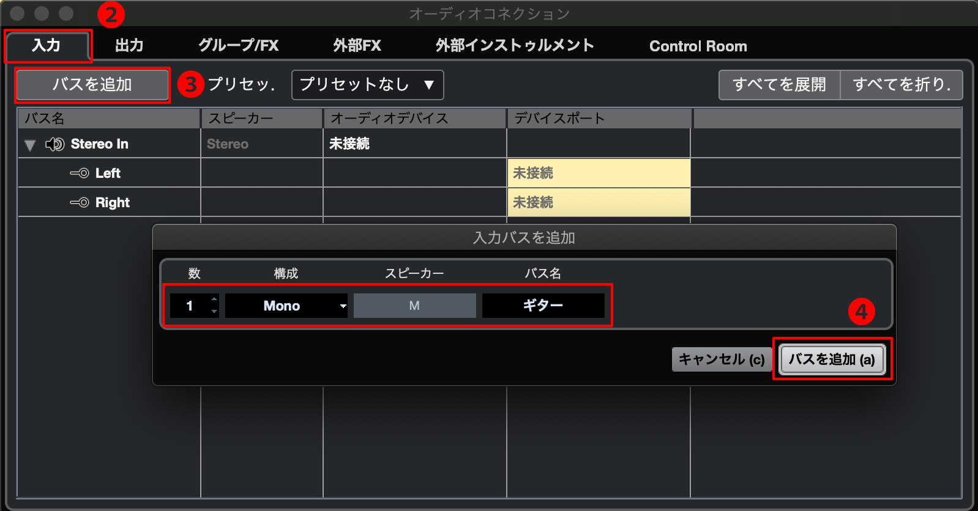Open the 外部FX tab
The width and height of the screenshot is (978, 511).
357,46
